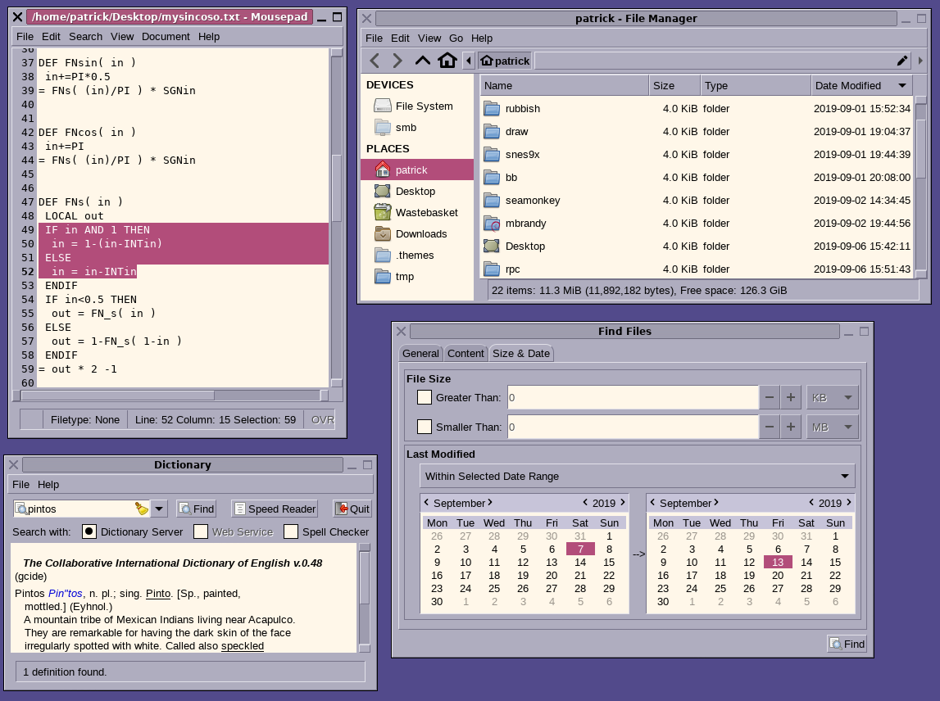Select the Spell Checker radio option
The width and height of the screenshot is (940, 701).
(x=291, y=531)
